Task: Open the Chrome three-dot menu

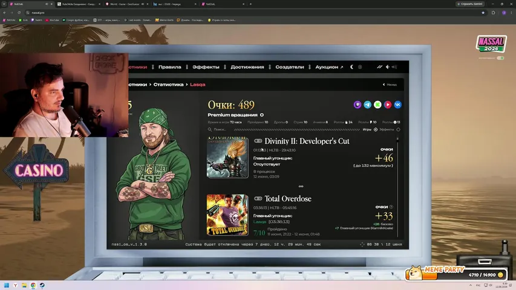Action: click(511, 13)
